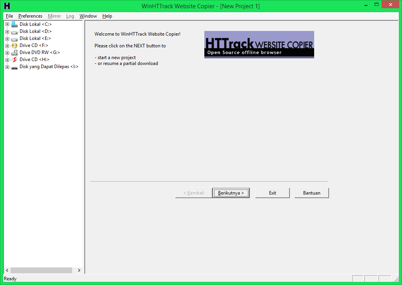Screen dimensions: 402x285
Task: Expand the Drive DVD RW G: node
Action: 7,53
